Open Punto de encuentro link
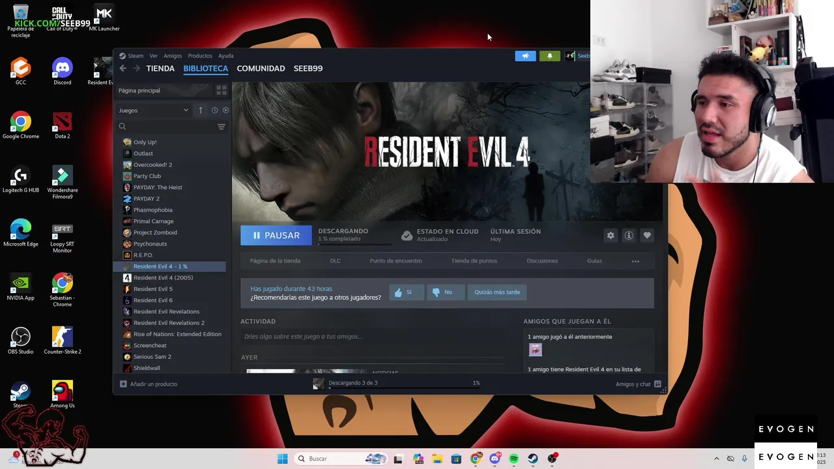The image size is (834, 469). 395,261
